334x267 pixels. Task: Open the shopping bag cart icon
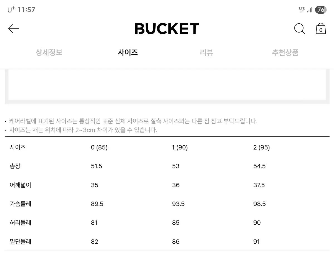click(321, 29)
